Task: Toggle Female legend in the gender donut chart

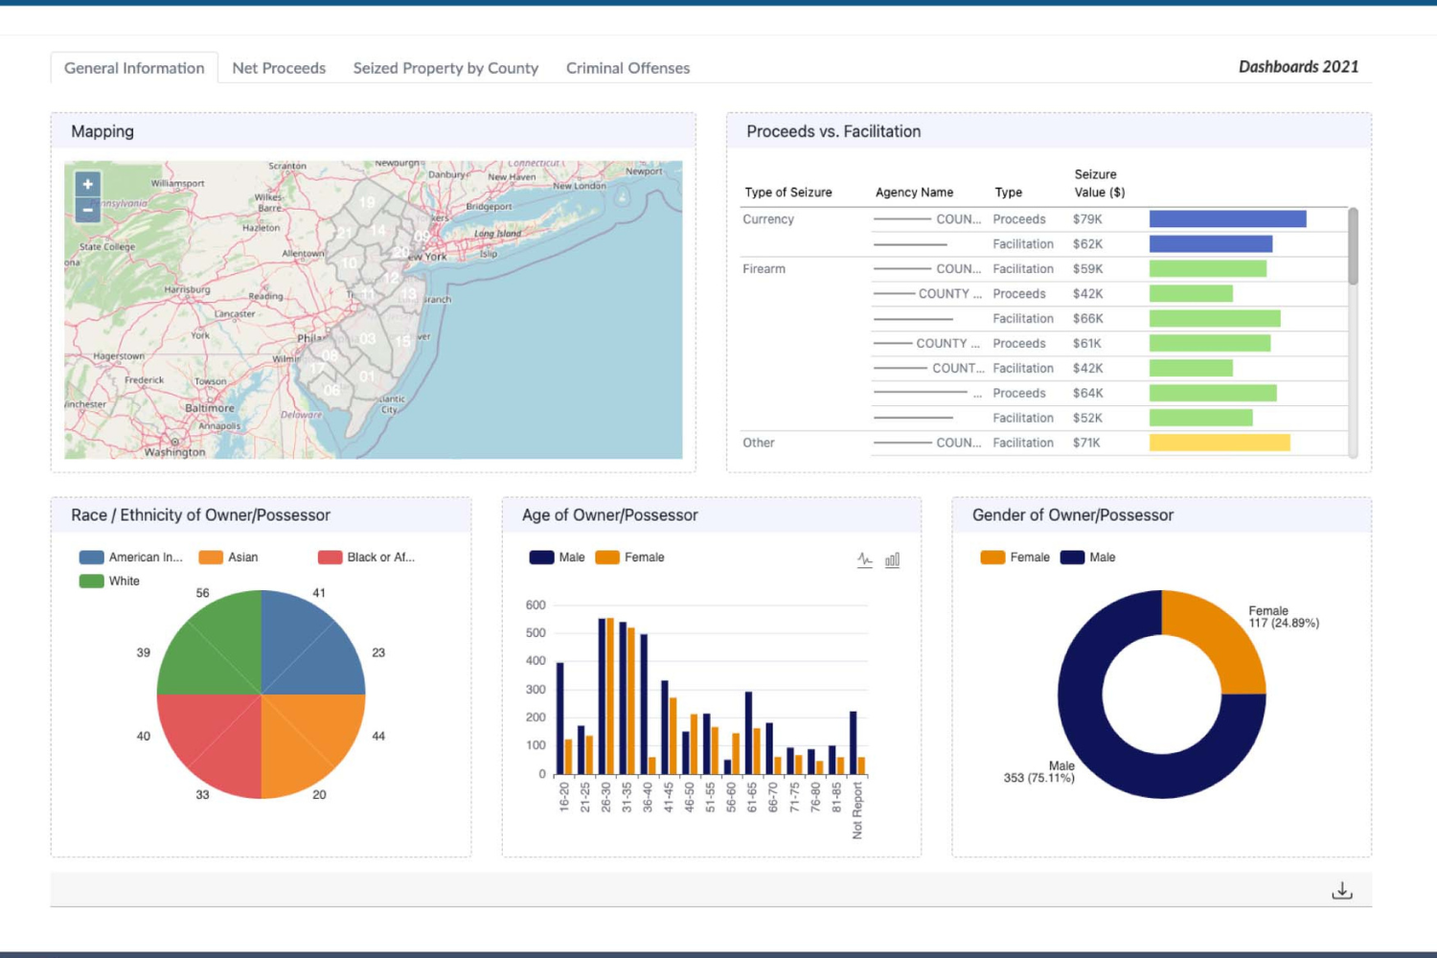Action: (x=1015, y=558)
